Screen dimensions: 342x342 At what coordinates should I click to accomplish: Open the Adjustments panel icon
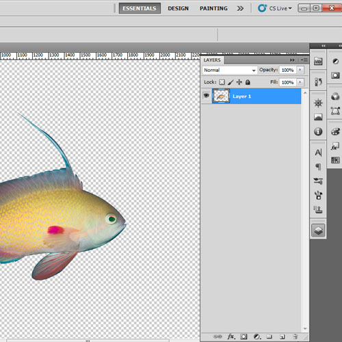click(x=335, y=61)
